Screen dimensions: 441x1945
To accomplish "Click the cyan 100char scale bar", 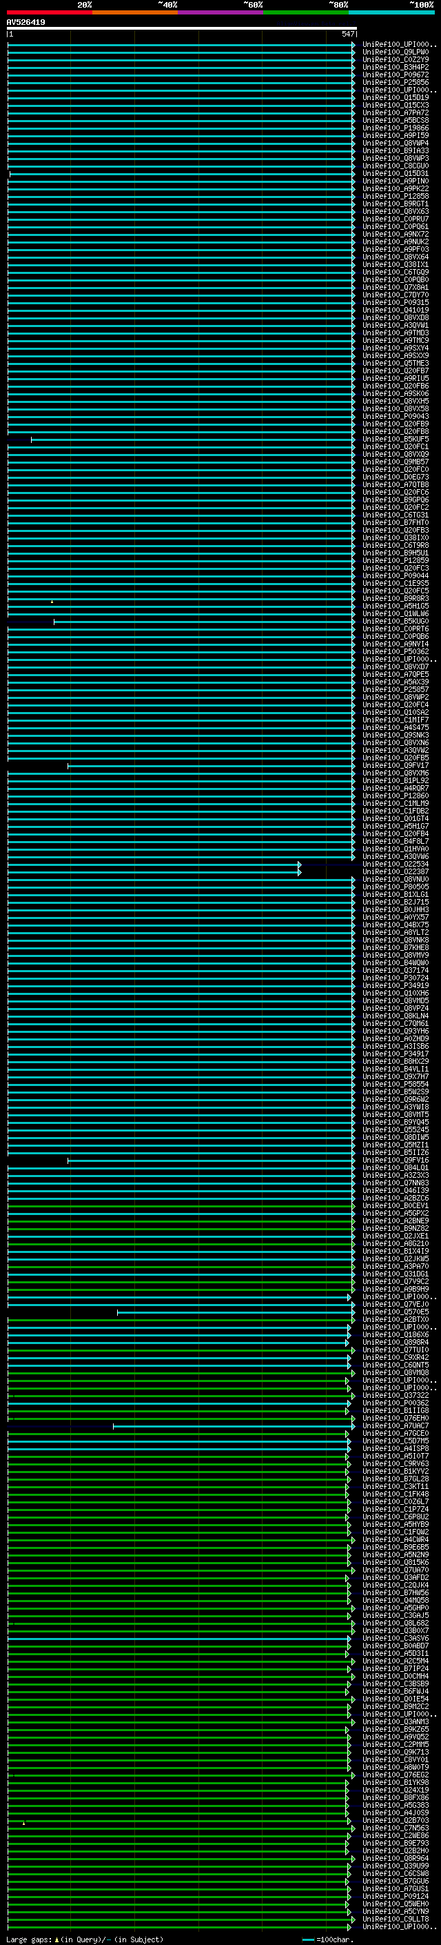I will click(307, 1939).
